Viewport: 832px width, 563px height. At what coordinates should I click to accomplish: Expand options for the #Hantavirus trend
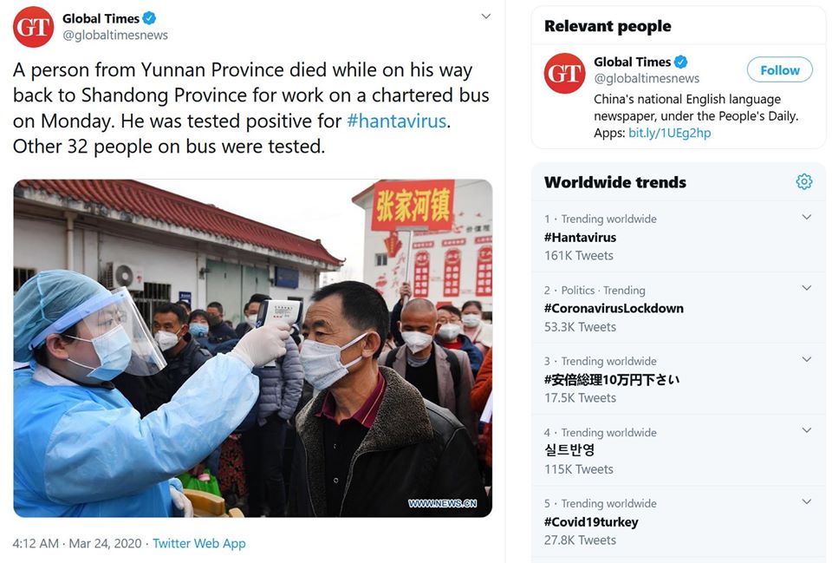[807, 217]
